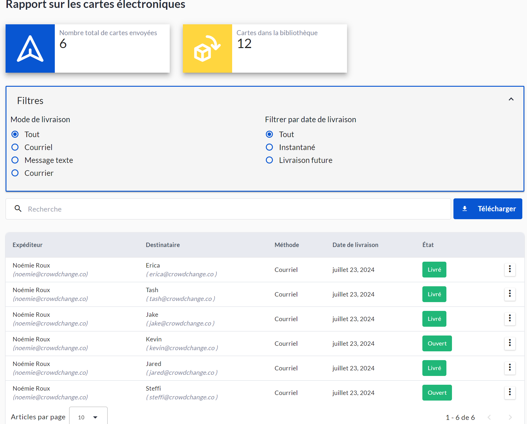Viewport: 527px width, 424px height.
Task: Choose Livraison future date filter
Action: tap(269, 160)
